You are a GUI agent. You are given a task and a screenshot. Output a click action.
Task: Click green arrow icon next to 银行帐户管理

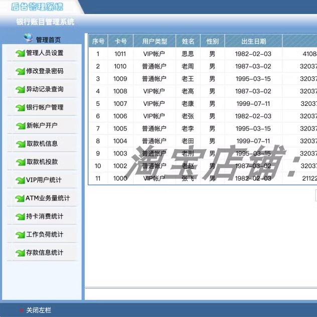tap(20, 108)
